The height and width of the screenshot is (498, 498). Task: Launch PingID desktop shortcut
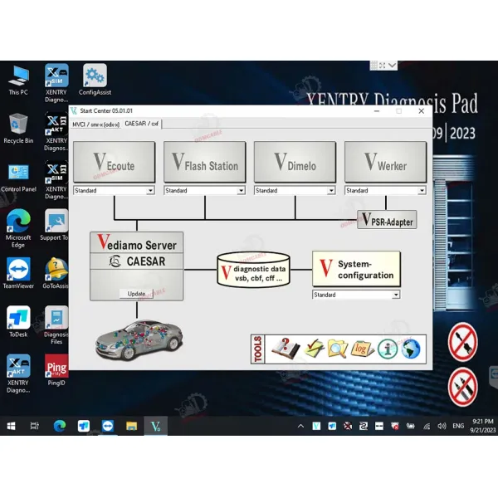(56, 370)
